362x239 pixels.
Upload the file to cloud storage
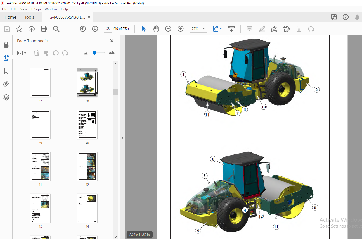pyautogui.click(x=32, y=29)
